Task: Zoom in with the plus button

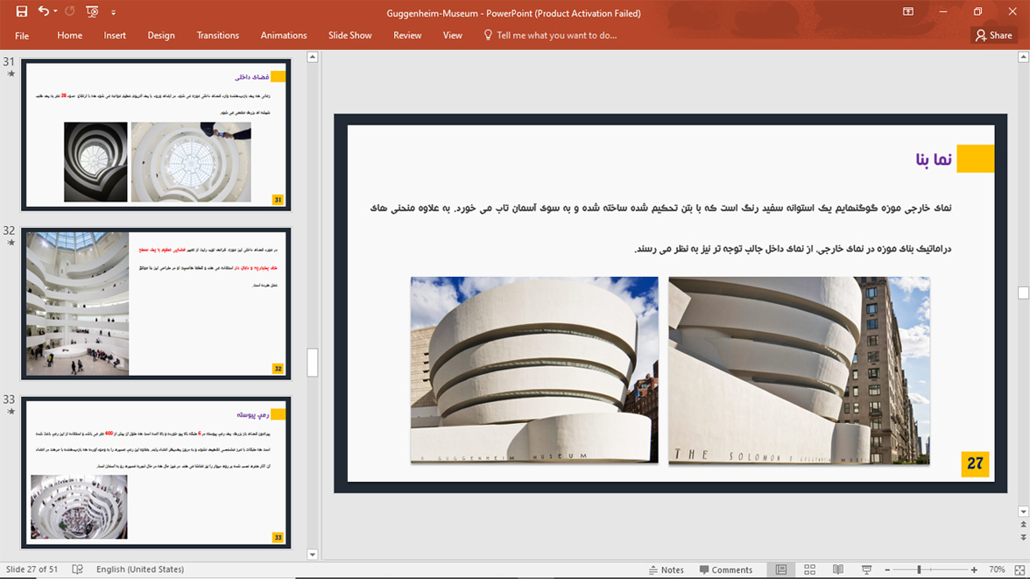Action: click(974, 569)
